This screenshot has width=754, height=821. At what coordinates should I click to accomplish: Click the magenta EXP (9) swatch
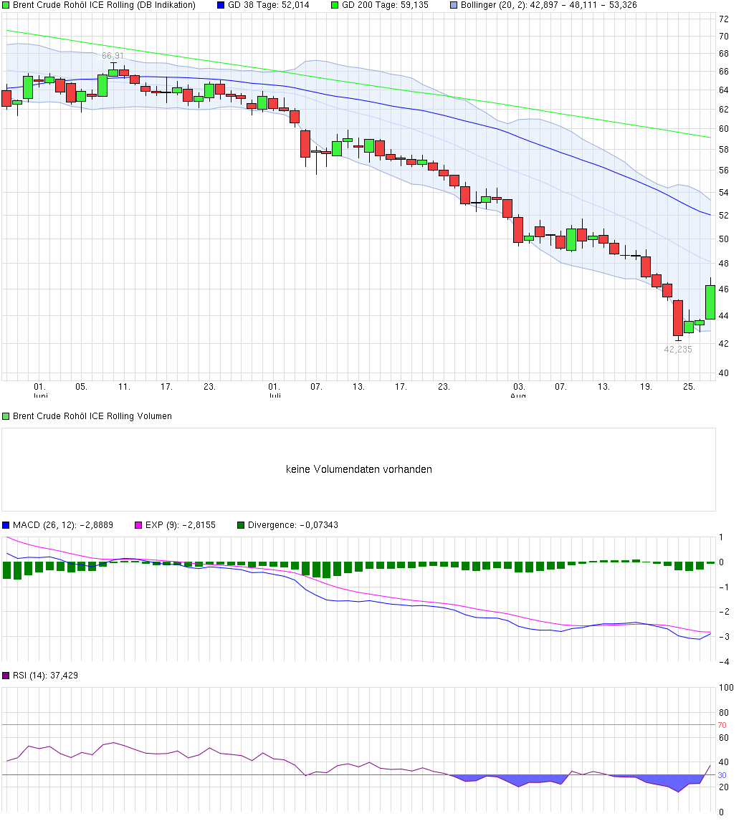tap(138, 525)
